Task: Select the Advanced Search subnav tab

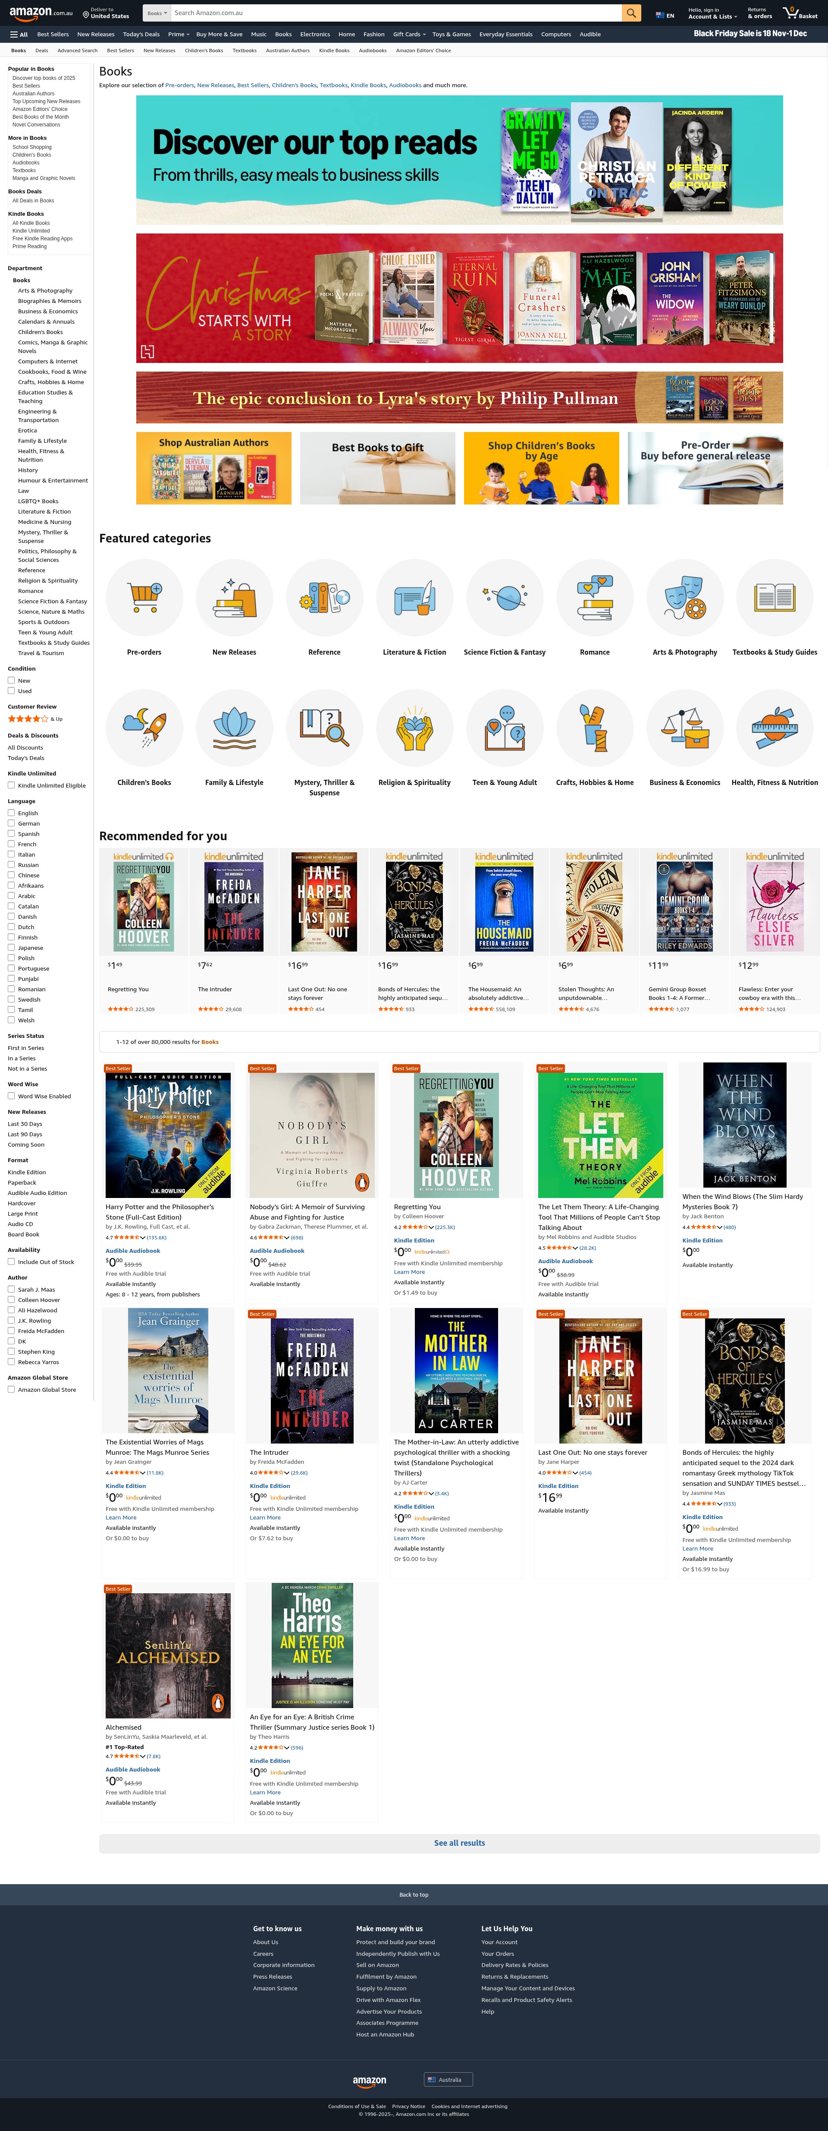Action: (x=78, y=50)
